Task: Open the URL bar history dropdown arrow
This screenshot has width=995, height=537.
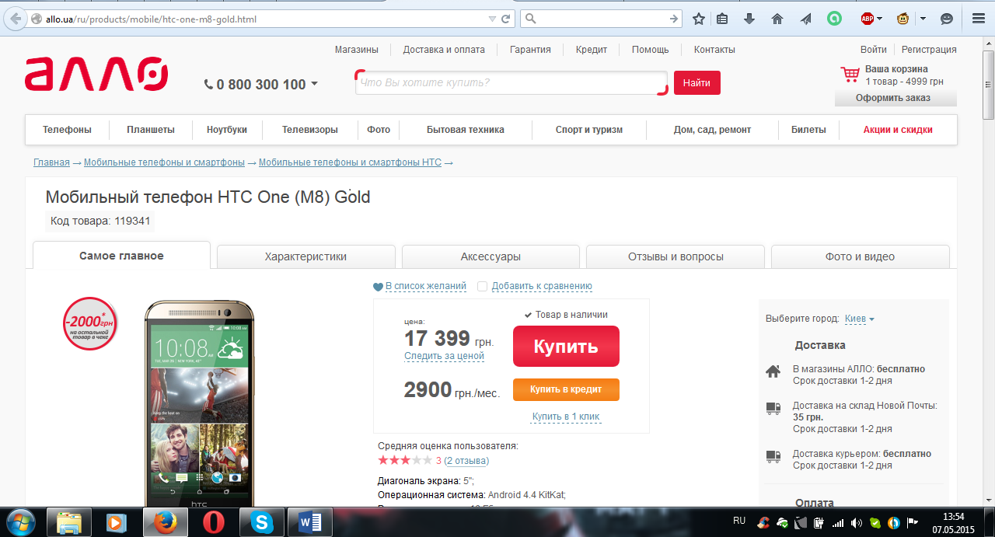Action: pyautogui.click(x=491, y=19)
